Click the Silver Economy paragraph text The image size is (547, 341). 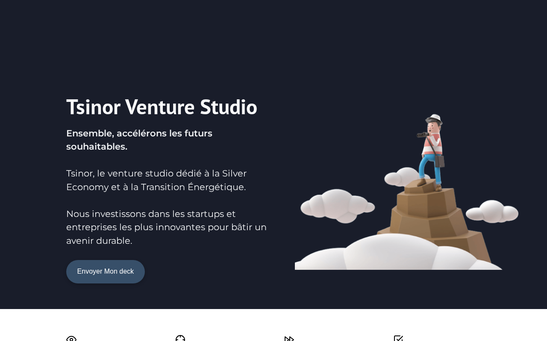pos(156,180)
